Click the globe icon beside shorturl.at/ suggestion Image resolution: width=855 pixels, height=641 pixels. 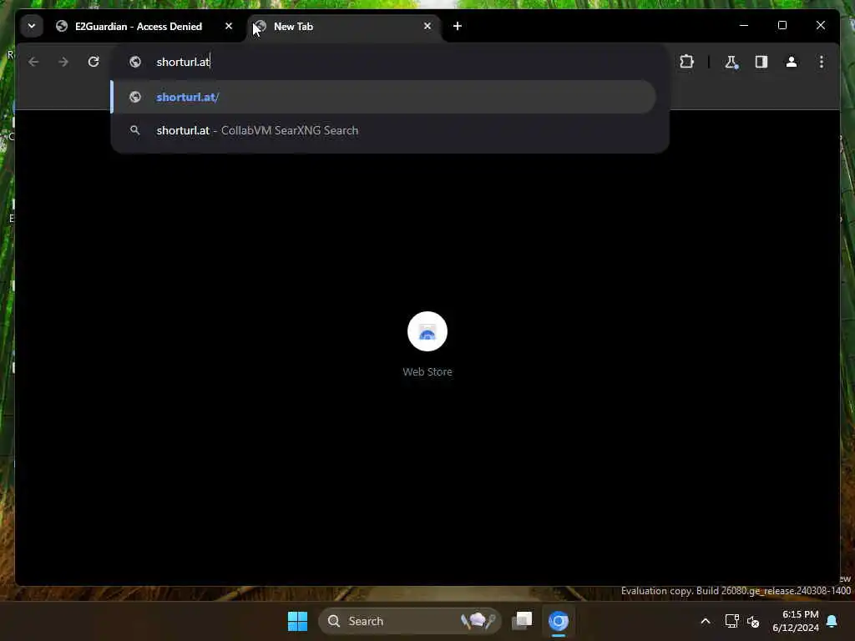click(135, 97)
